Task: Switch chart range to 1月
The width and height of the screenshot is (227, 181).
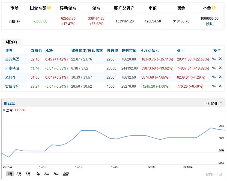Action: [10, 174]
